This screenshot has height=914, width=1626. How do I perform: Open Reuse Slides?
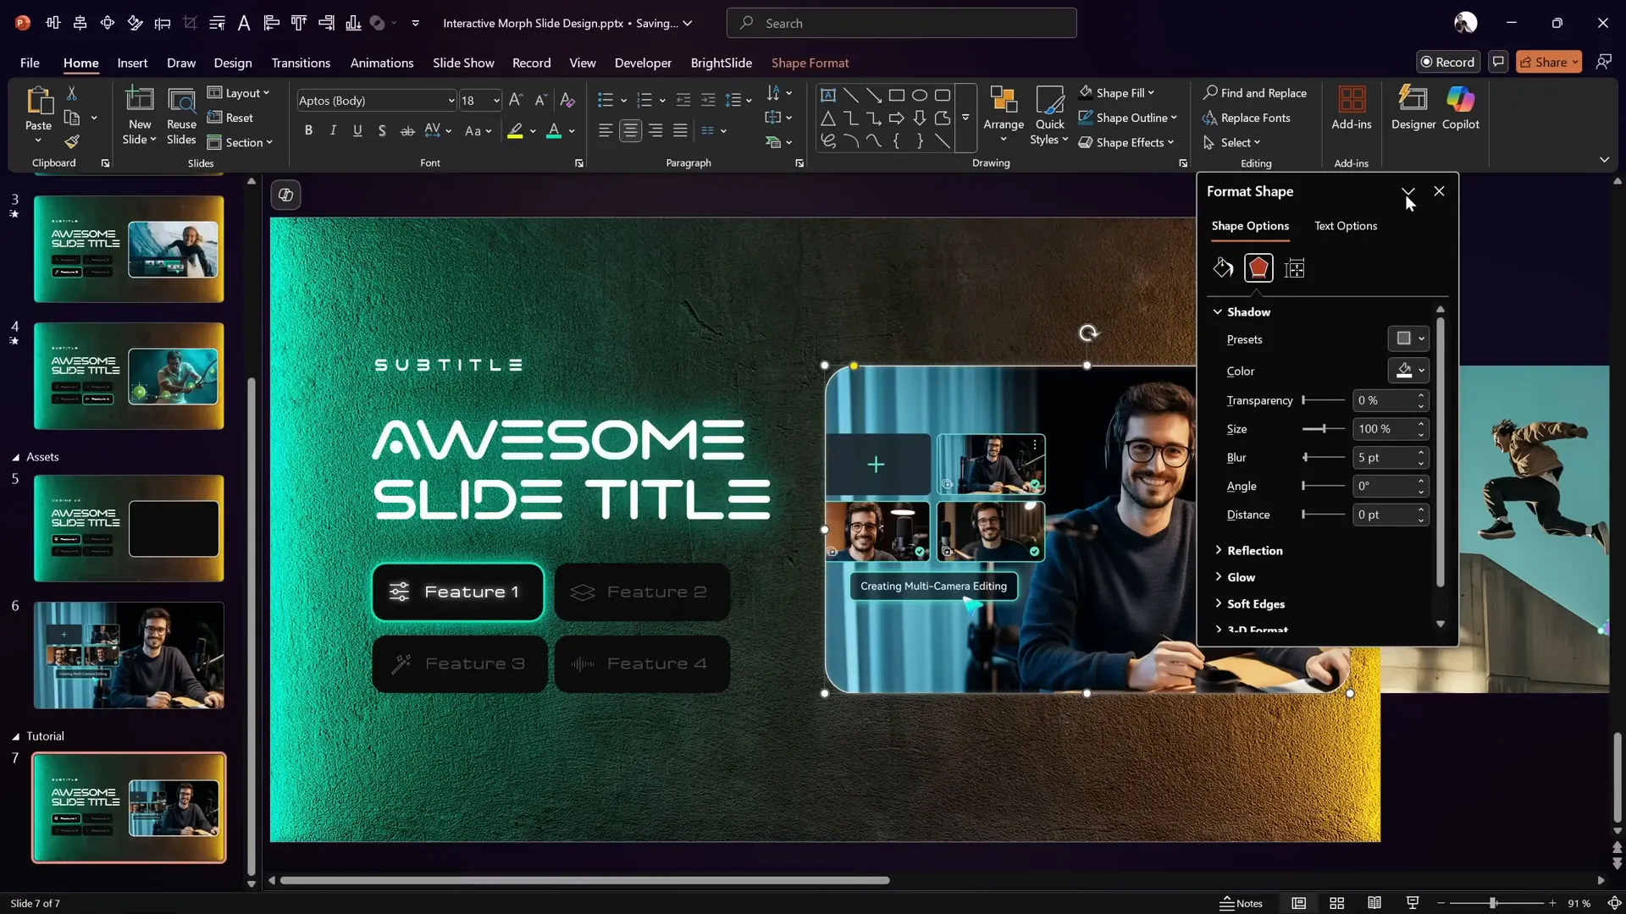181,115
